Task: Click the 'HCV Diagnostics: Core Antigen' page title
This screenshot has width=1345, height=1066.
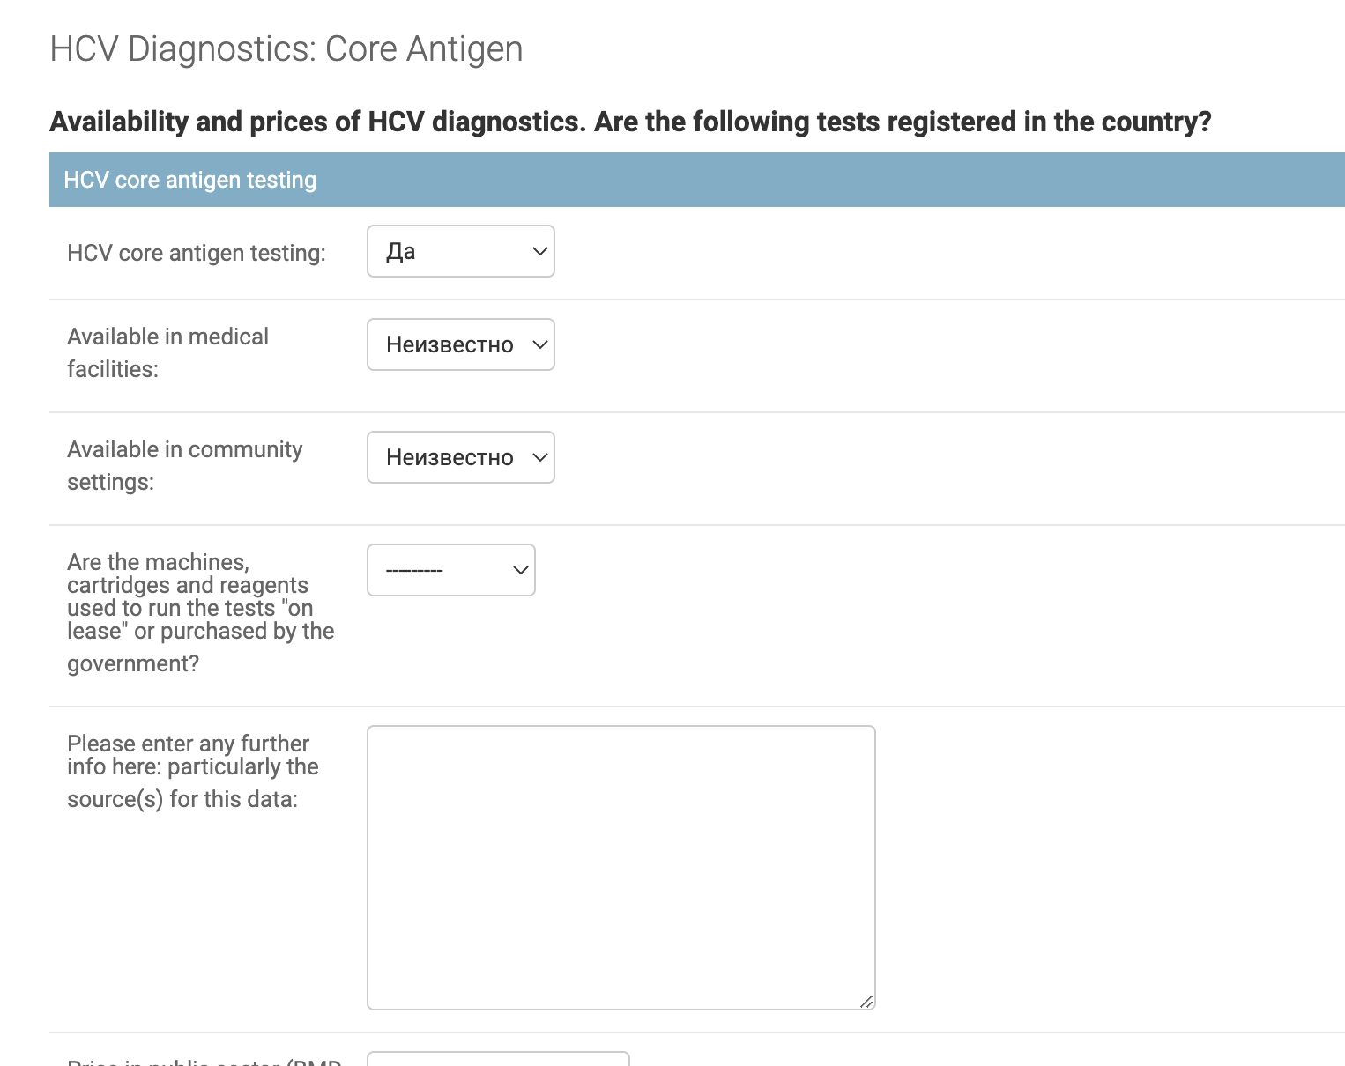Action: tap(286, 49)
